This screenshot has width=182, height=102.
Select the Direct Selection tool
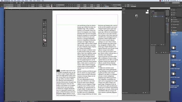(x=45, y=22)
